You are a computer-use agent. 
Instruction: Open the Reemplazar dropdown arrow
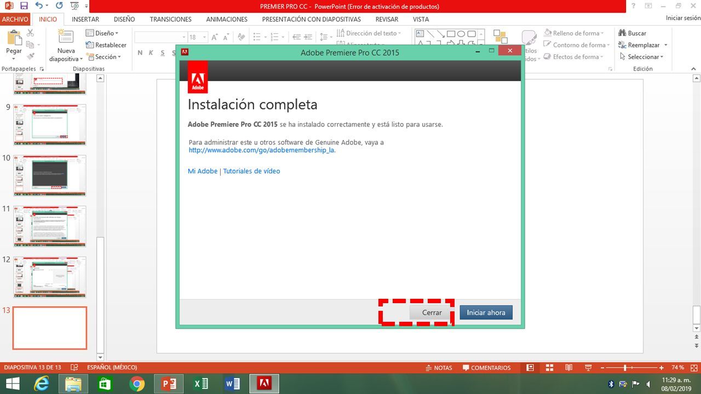click(666, 45)
